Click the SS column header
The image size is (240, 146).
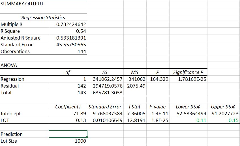click(x=105, y=72)
